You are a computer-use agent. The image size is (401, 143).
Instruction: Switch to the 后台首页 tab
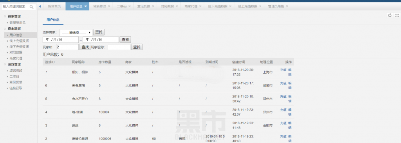(x=54, y=6)
